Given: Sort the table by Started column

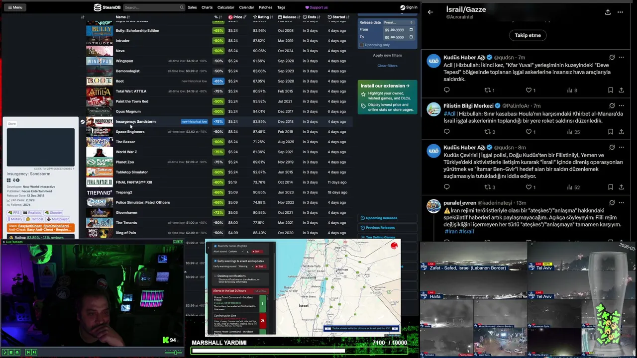Looking at the screenshot, I should 338,17.
